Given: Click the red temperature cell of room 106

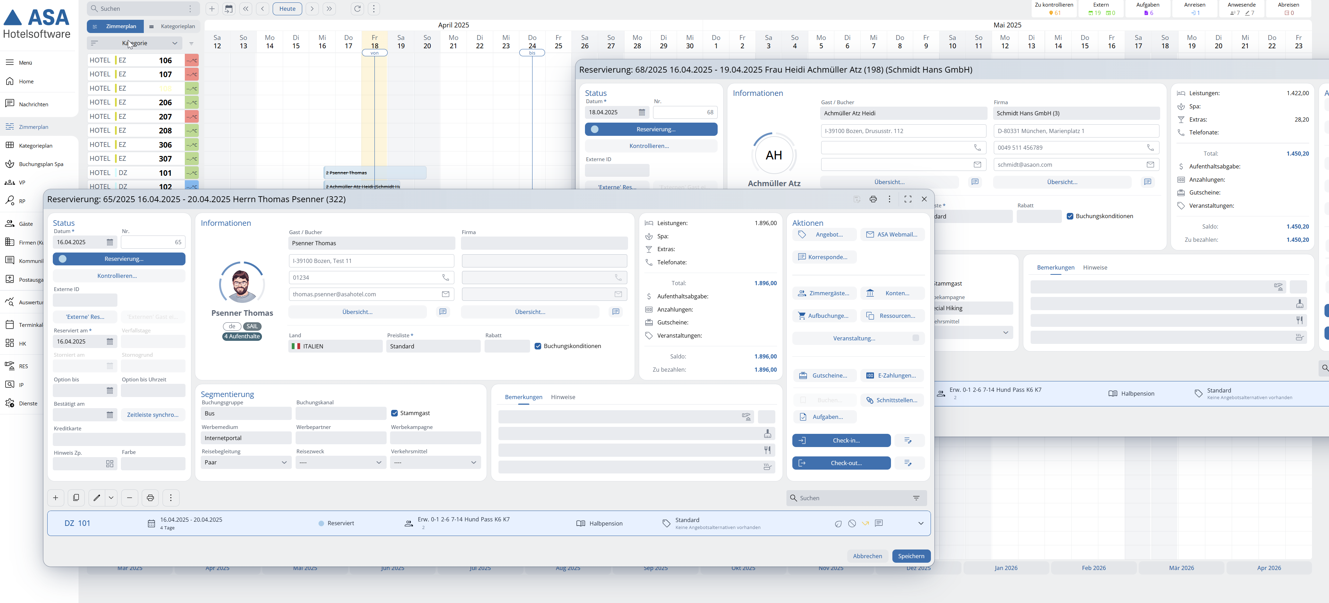Looking at the screenshot, I should (192, 60).
